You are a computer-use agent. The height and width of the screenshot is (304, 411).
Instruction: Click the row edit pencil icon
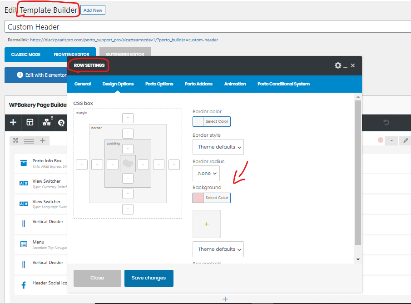coord(406,140)
